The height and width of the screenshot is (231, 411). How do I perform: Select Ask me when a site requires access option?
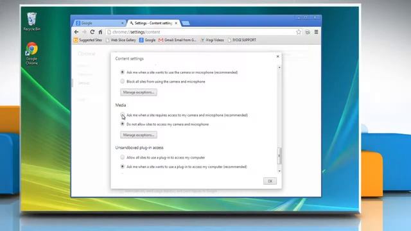point(122,115)
